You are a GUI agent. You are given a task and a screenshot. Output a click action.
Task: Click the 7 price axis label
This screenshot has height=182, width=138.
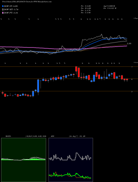pyautogui.click(x=132, y=67)
